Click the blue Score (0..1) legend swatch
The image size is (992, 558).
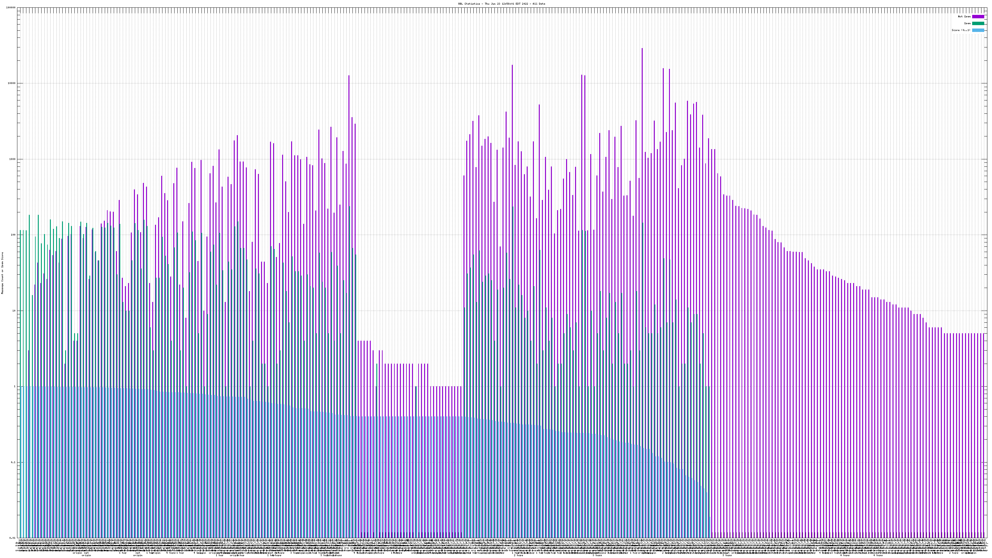(978, 30)
